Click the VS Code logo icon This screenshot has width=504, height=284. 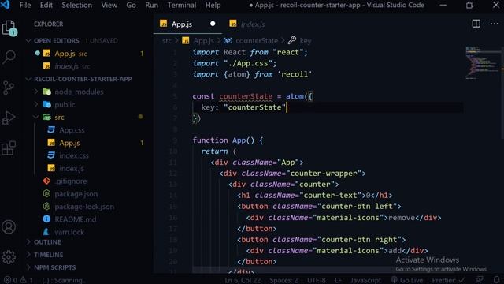tap(6, 5)
